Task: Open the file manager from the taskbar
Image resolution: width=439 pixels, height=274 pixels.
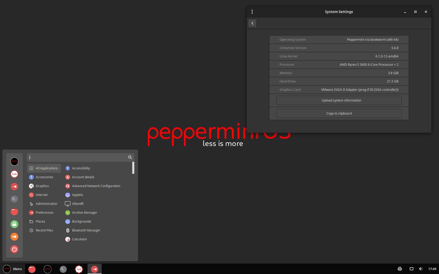Action: pos(32,269)
